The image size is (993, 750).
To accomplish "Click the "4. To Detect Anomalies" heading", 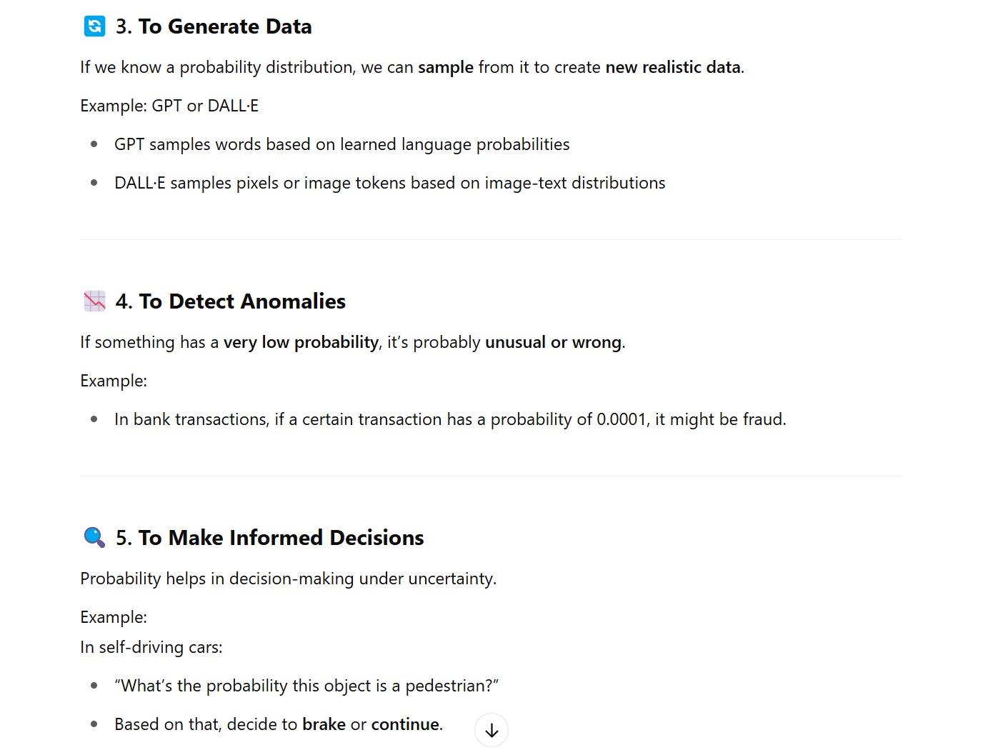I will click(230, 301).
